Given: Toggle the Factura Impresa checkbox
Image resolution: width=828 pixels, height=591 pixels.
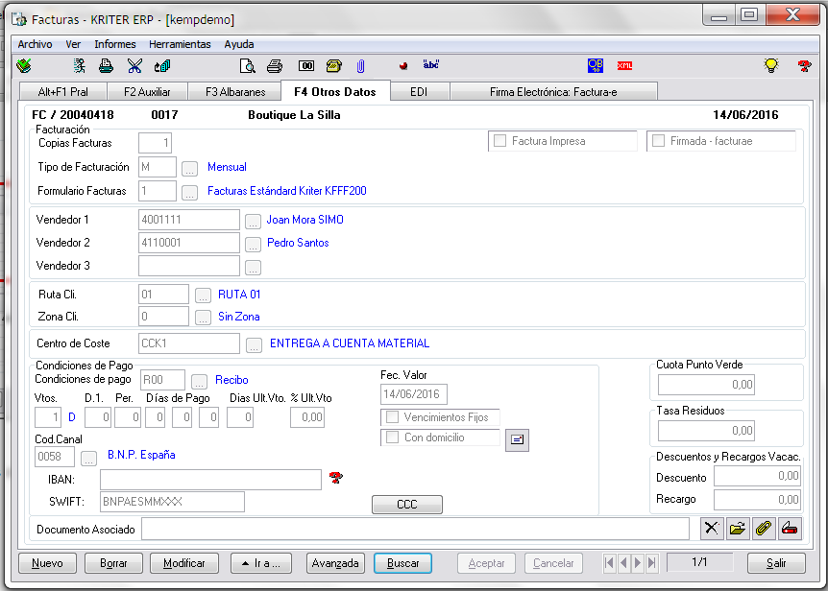Looking at the screenshot, I should click(x=499, y=141).
